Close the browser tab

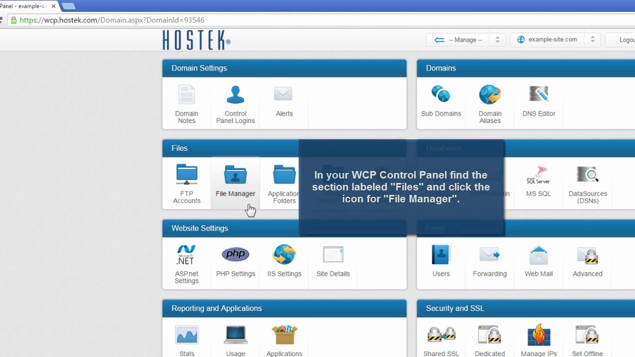pyautogui.click(x=54, y=6)
